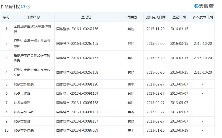Select registration number 国作登字-2016-L-00262157
This screenshot has width=222, height=138.
(x=77, y=58)
